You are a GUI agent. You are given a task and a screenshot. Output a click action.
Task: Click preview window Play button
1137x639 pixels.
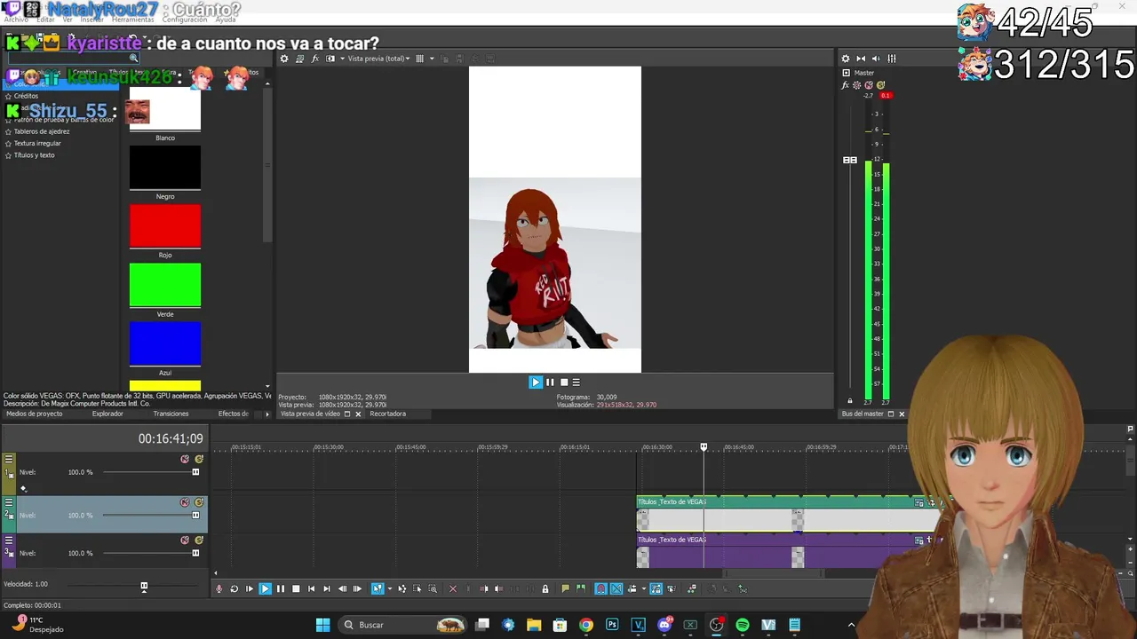coord(536,383)
